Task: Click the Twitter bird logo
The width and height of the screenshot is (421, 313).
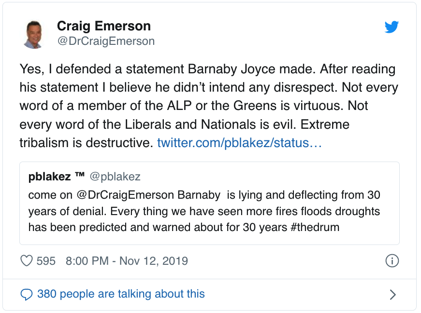Action: coord(392,27)
